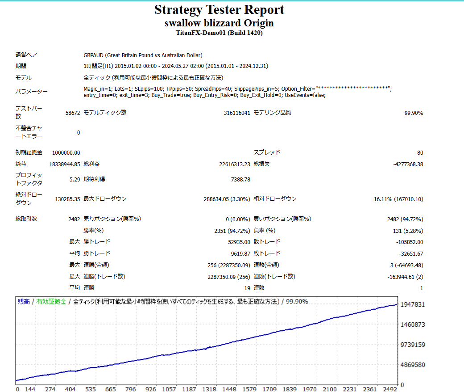Click the 有効証拠金 chart legend
This screenshot has width=464, height=392.
tap(51, 302)
